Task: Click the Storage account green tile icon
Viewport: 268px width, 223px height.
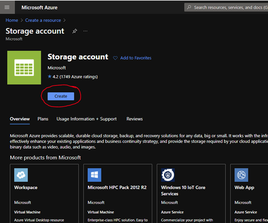Action: click(24, 67)
